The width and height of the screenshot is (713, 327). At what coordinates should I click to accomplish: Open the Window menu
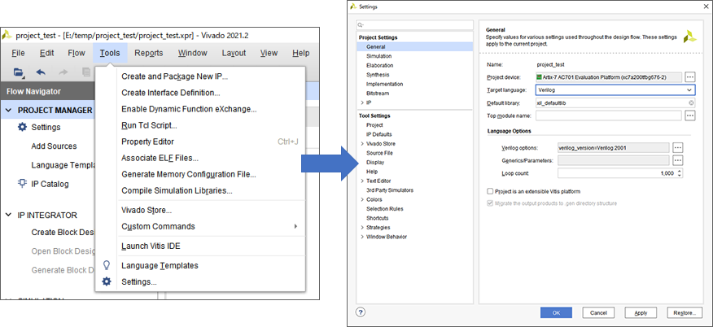192,53
